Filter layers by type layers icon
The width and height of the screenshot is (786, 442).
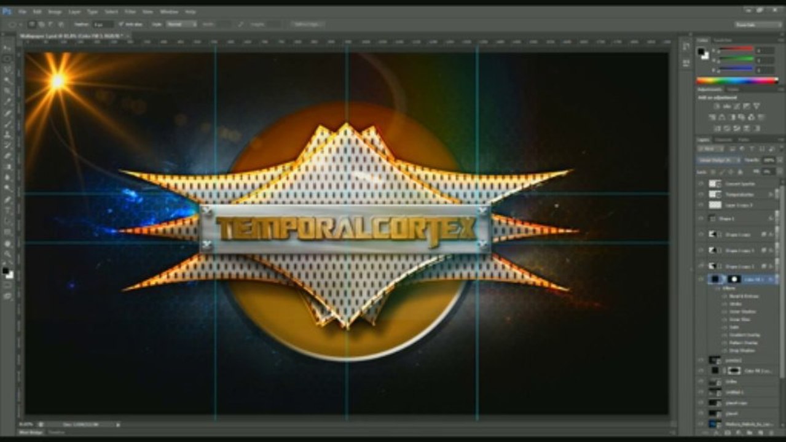tap(752, 149)
